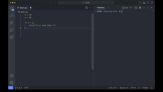Screen dimensions: 163x92
Task: Click Ln 6, Col 1 in status bar
Action: tap(113, 88)
